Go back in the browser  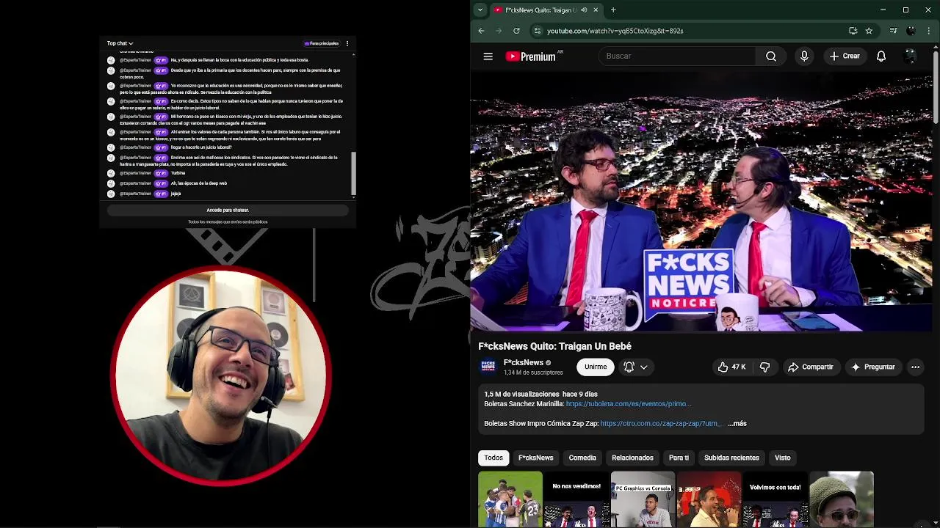(481, 31)
